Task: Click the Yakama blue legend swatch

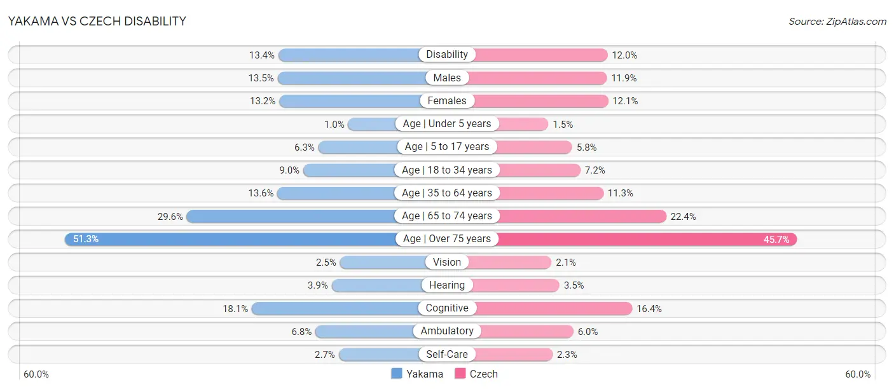Action: coord(397,374)
